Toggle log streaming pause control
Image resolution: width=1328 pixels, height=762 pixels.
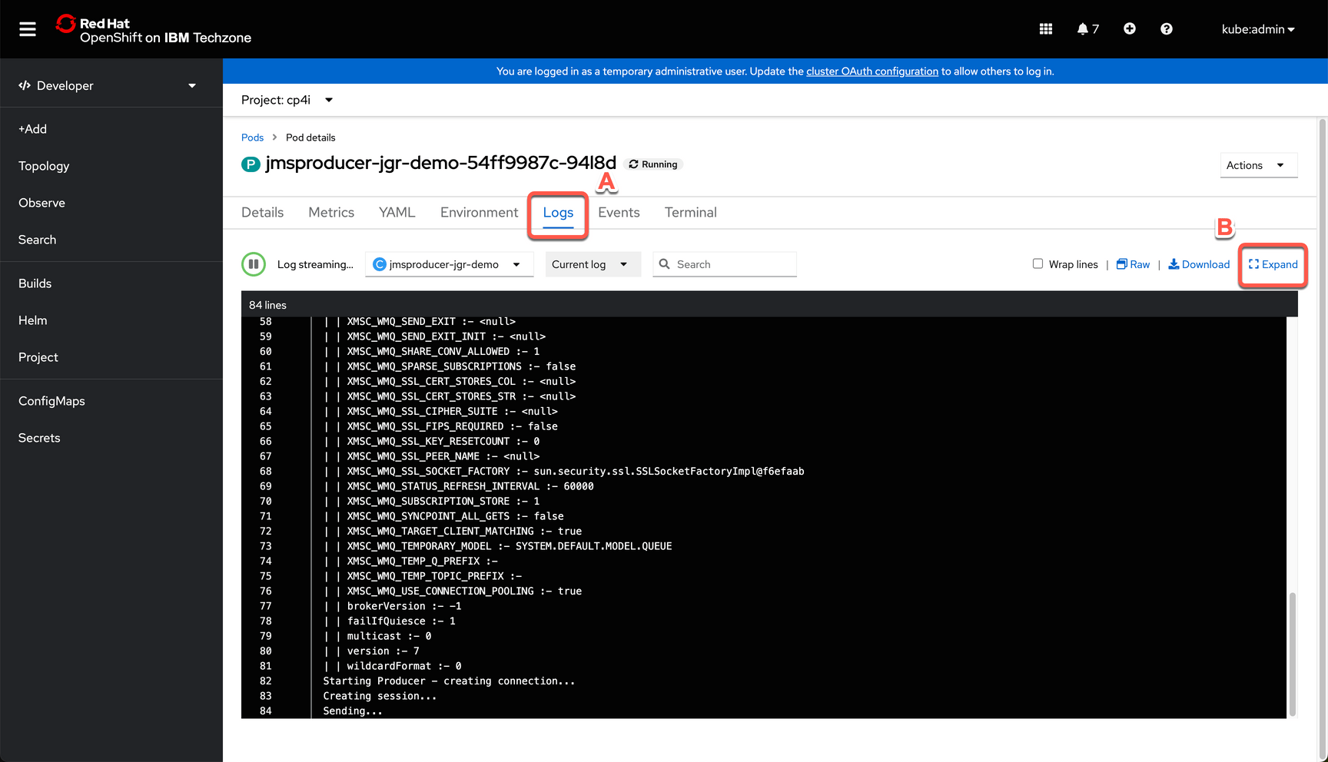[x=254, y=263]
